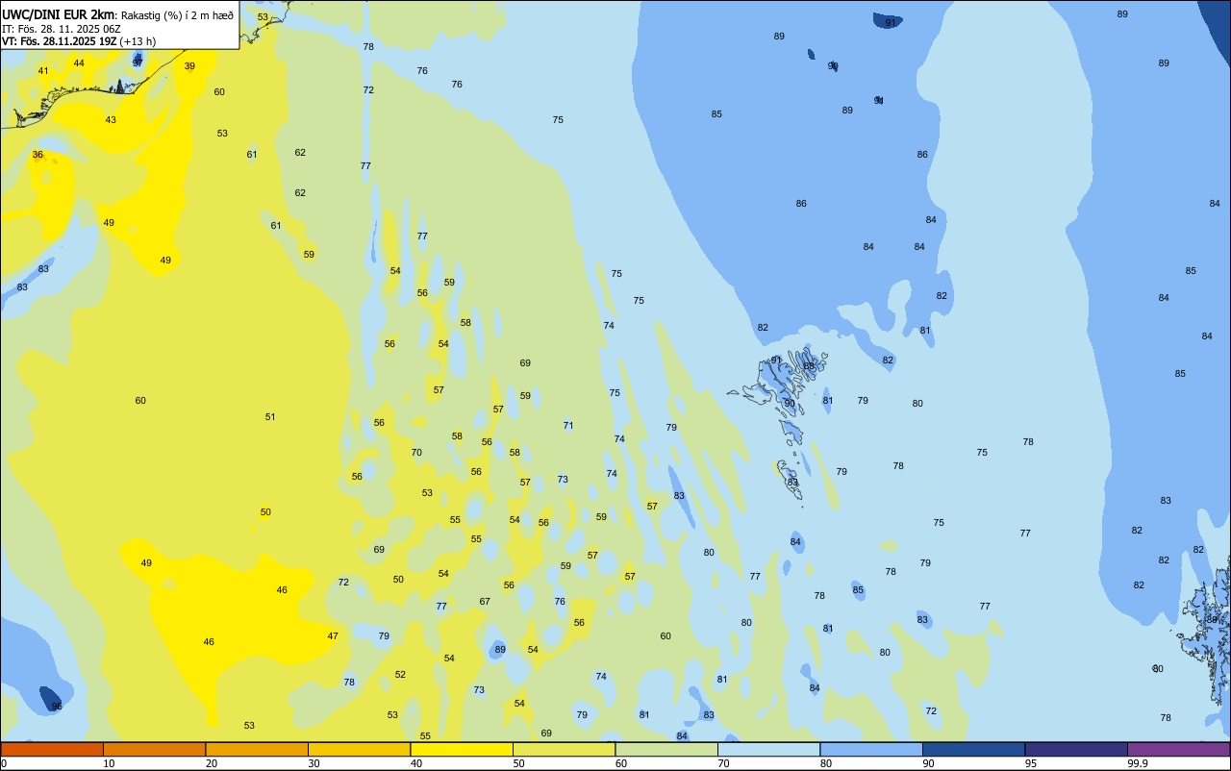Screen dimensions: 1231x771
Task: Click the 0–10 dark orange legend swatch
Action: pos(52,749)
